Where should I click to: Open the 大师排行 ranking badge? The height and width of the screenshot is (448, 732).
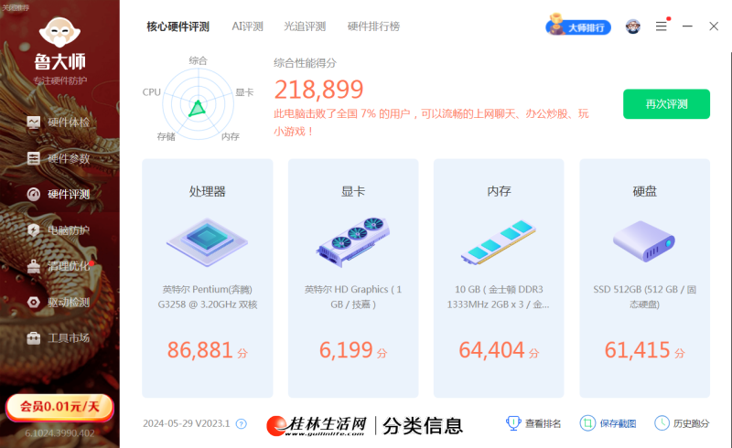click(x=578, y=27)
